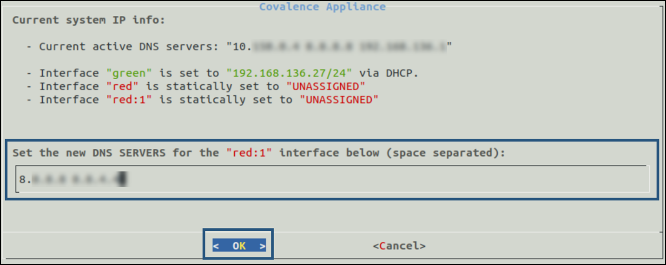The image size is (666, 265).
Task: Click the "green" interface name
Action: click(x=129, y=73)
